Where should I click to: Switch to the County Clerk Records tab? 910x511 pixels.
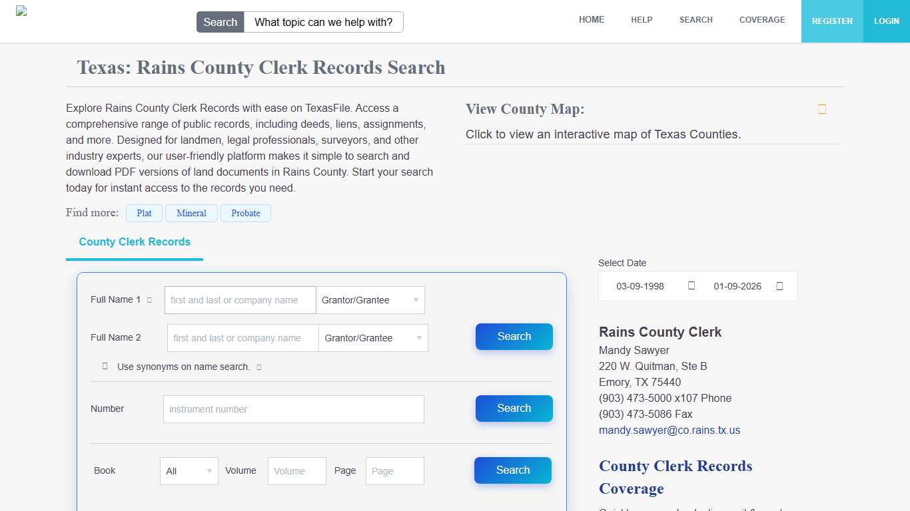click(x=134, y=242)
